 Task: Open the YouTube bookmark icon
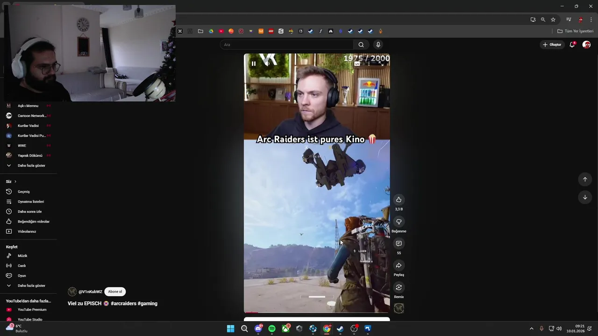pos(221,31)
